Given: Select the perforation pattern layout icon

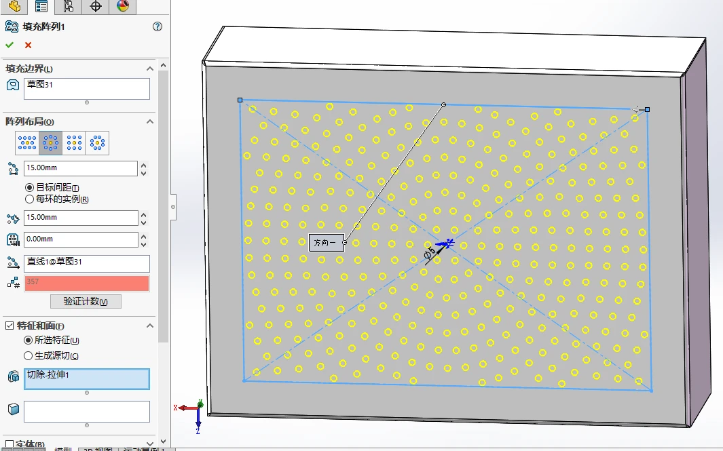Looking at the screenshot, I should pos(27,143).
